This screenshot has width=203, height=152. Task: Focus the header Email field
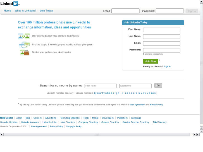[x=125, y=11]
